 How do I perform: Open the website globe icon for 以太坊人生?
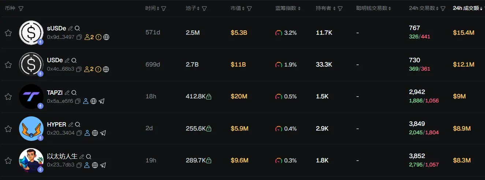pos(95,165)
